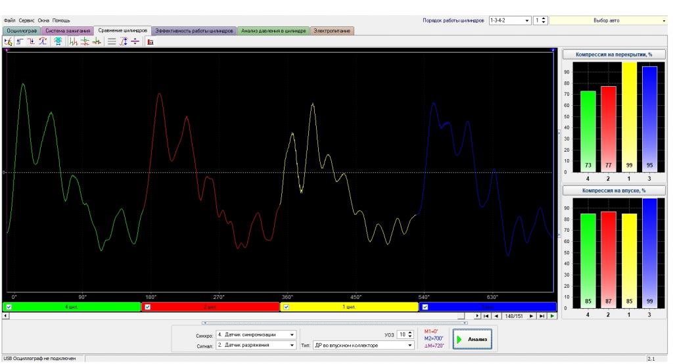This screenshot has width=673, height=364.
Task: Click the red 77 bar in overlap compression
Action: pyautogui.click(x=609, y=129)
